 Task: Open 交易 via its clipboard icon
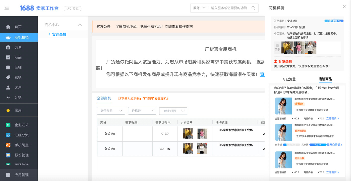[8, 47]
